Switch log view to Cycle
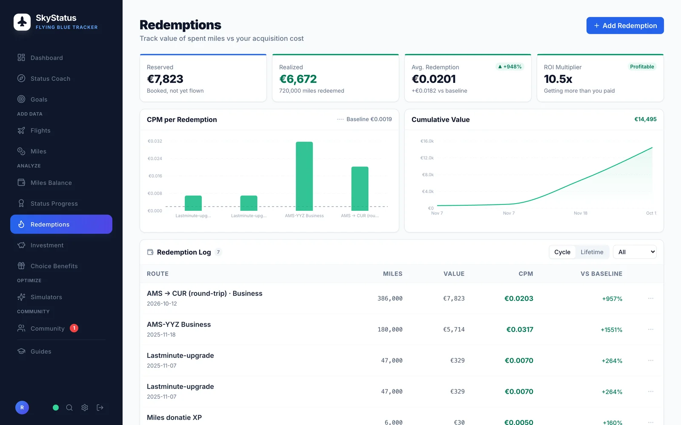The image size is (681, 425). [562, 252]
